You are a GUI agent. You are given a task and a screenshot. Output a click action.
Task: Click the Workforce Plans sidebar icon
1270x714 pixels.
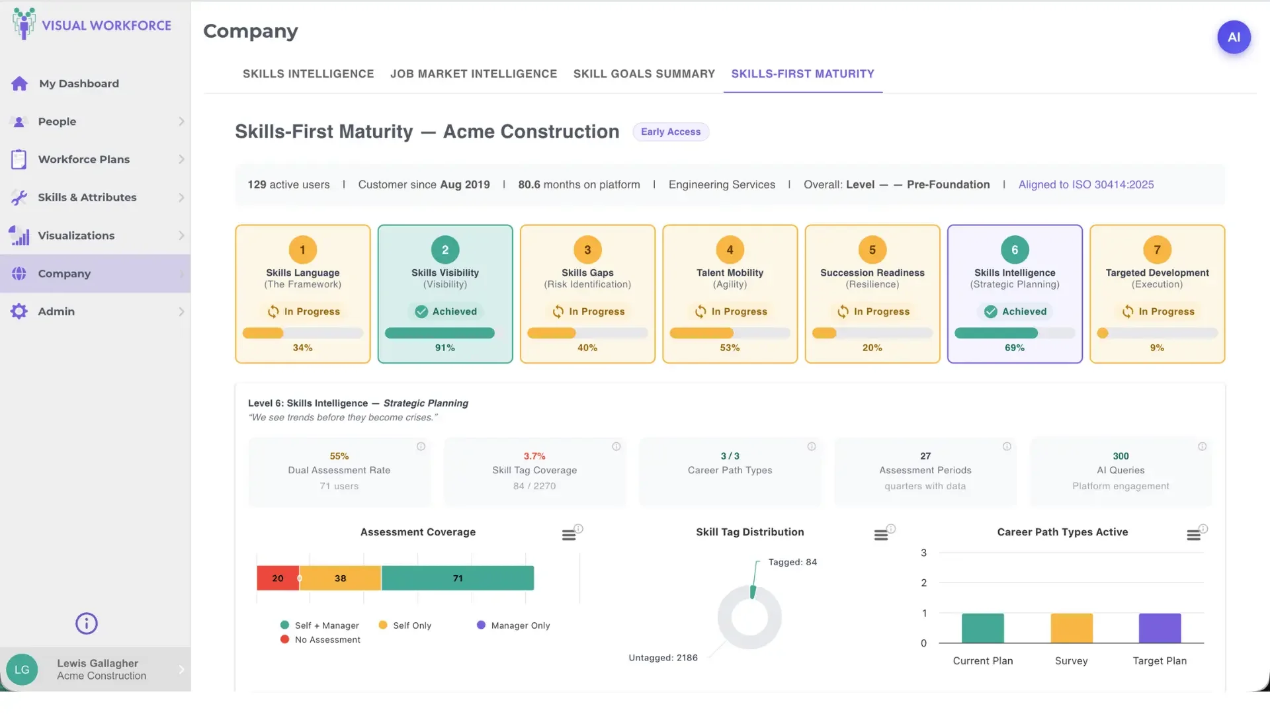coord(19,159)
